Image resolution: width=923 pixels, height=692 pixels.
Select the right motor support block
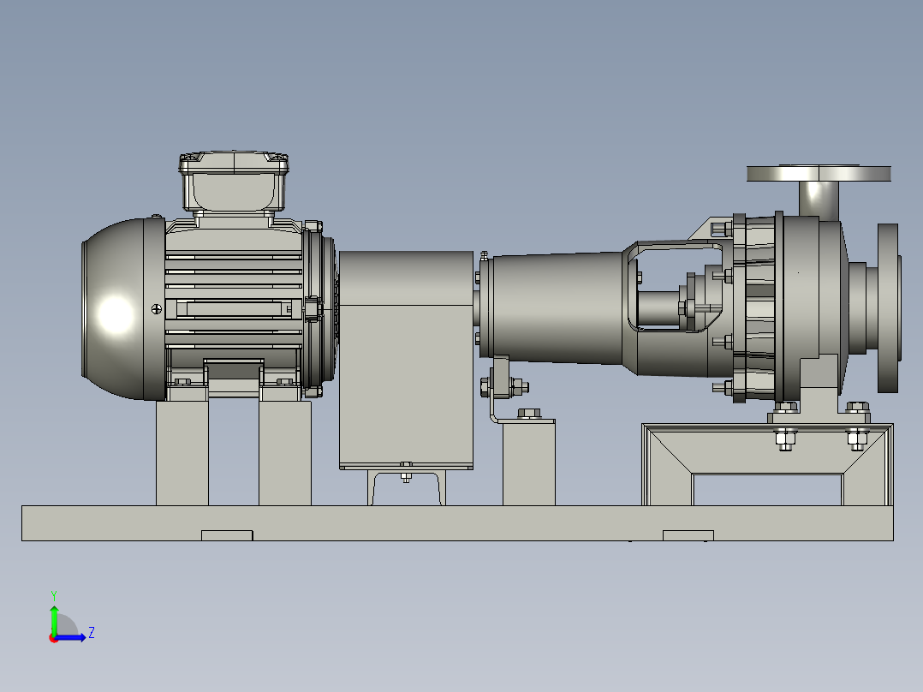point(285,453)
